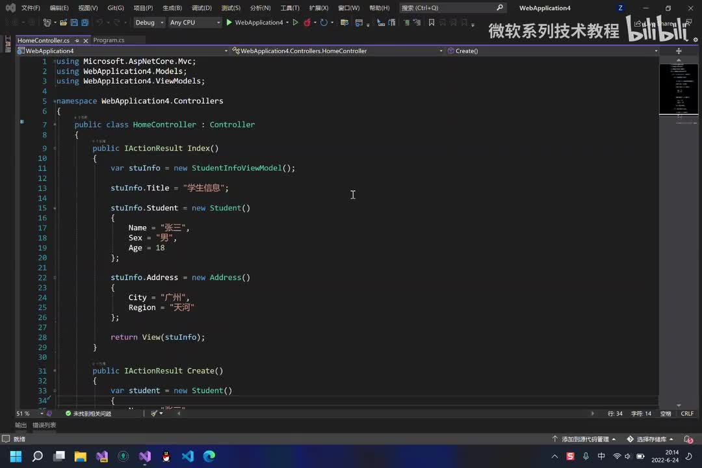Image resolution: width=702 pixels, height=468 pixels.
Task: Open the Windows Start menu
Action: point(16,456)
